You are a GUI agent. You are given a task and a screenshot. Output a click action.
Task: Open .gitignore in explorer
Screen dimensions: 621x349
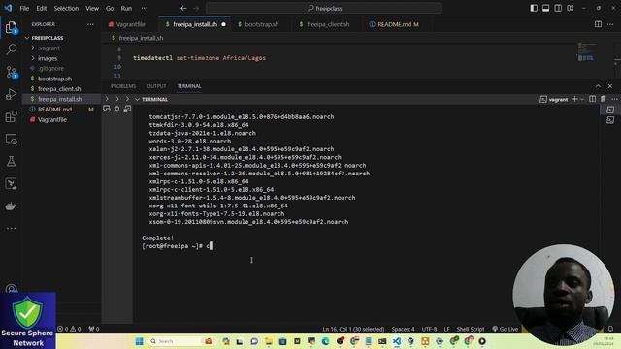[50, 68]
